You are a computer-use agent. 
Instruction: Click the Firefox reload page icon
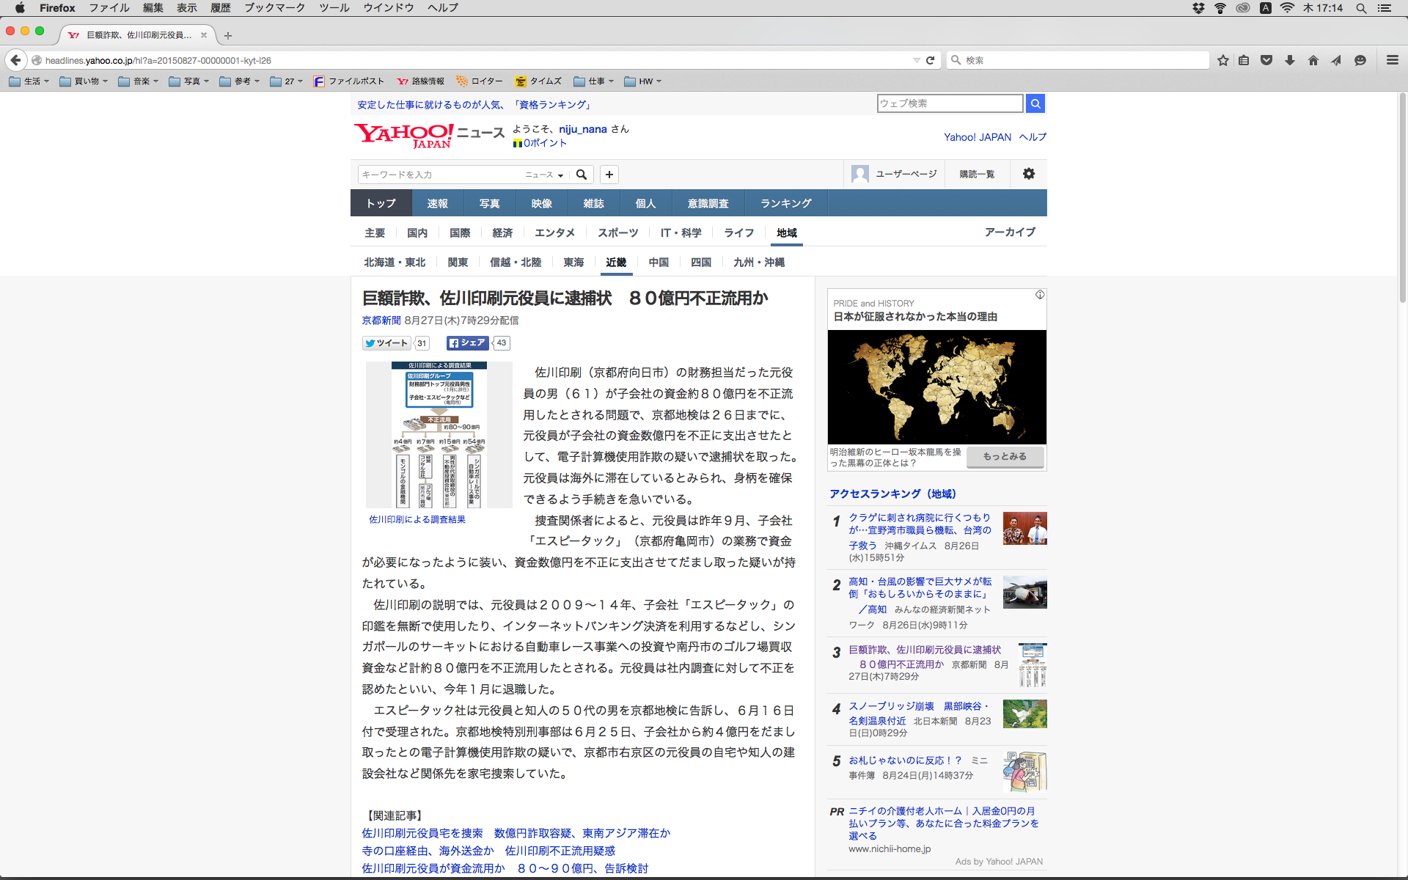point(930,60)
